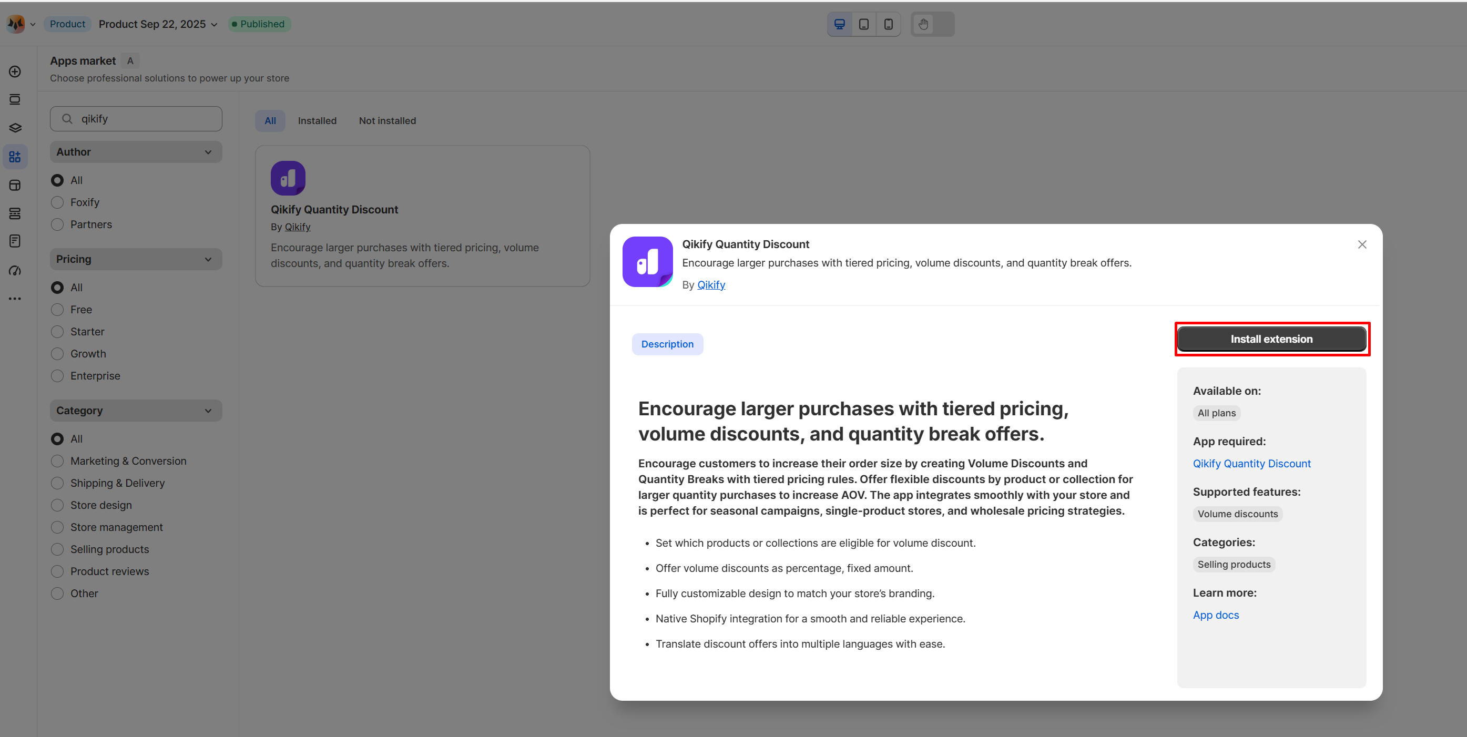Select the desktop preview device icon

tap(839, 24)
